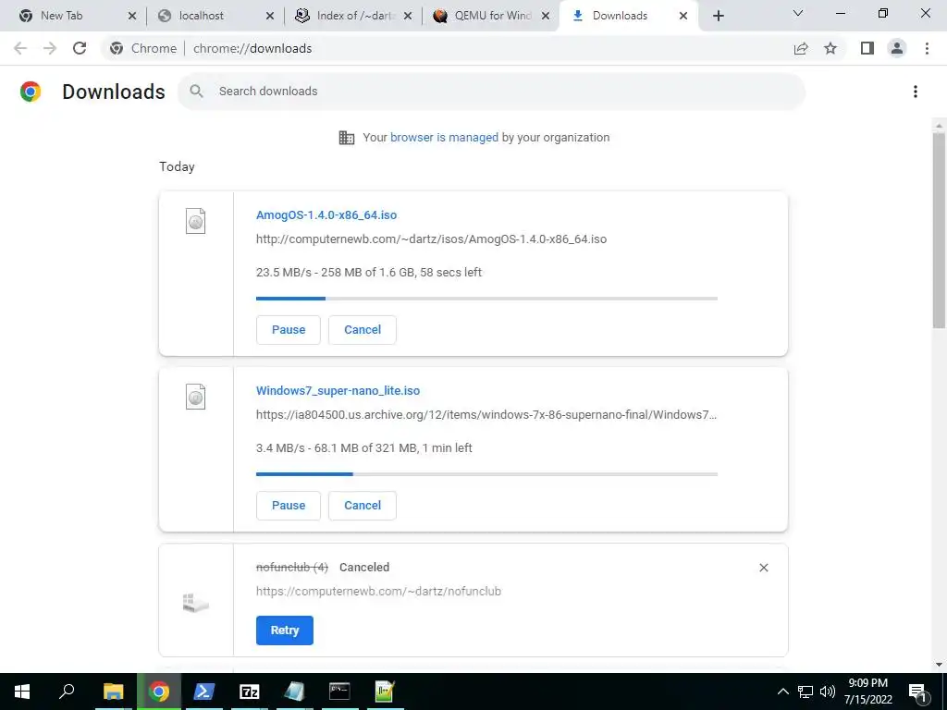Click the nofunclub canceled file icon
The image size is (947, 710).
(196, 602)
